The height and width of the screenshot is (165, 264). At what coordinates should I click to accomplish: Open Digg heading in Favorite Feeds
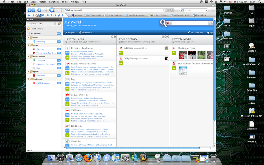pyautogui.click(x=73, y=79)
